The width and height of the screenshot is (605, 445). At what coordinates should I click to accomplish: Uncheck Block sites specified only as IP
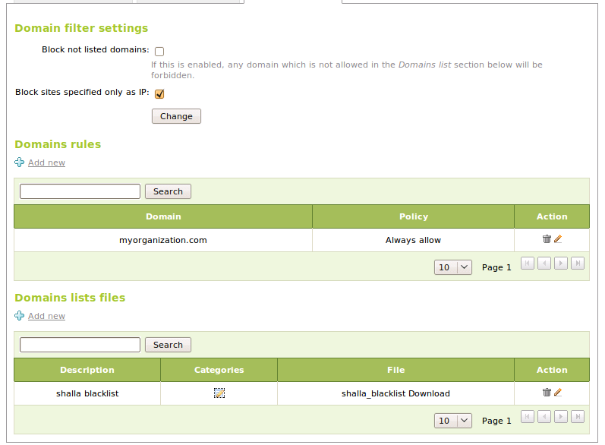pyautogui.click(x=159, y=94)
